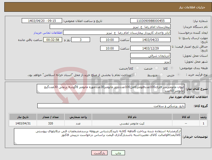Click the announcement date field 1403/04/20 - 09:15

(42, 21)
